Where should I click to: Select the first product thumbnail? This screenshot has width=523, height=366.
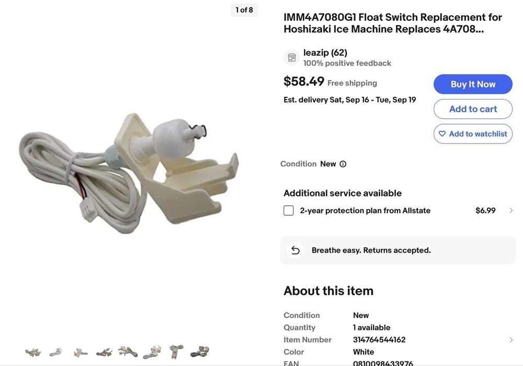[32, 352]
